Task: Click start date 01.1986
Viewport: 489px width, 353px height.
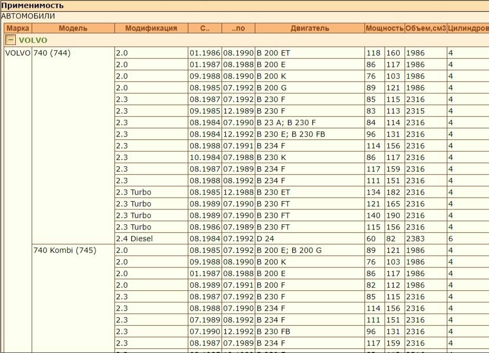Action: (x=205, y=53)
